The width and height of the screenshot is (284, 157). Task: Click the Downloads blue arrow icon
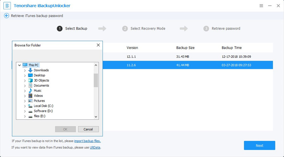pos(30,70)
